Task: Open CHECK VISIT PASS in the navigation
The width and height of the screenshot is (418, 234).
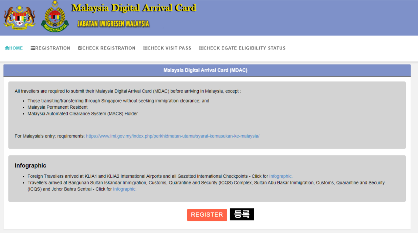Action: tap(167, 48)
